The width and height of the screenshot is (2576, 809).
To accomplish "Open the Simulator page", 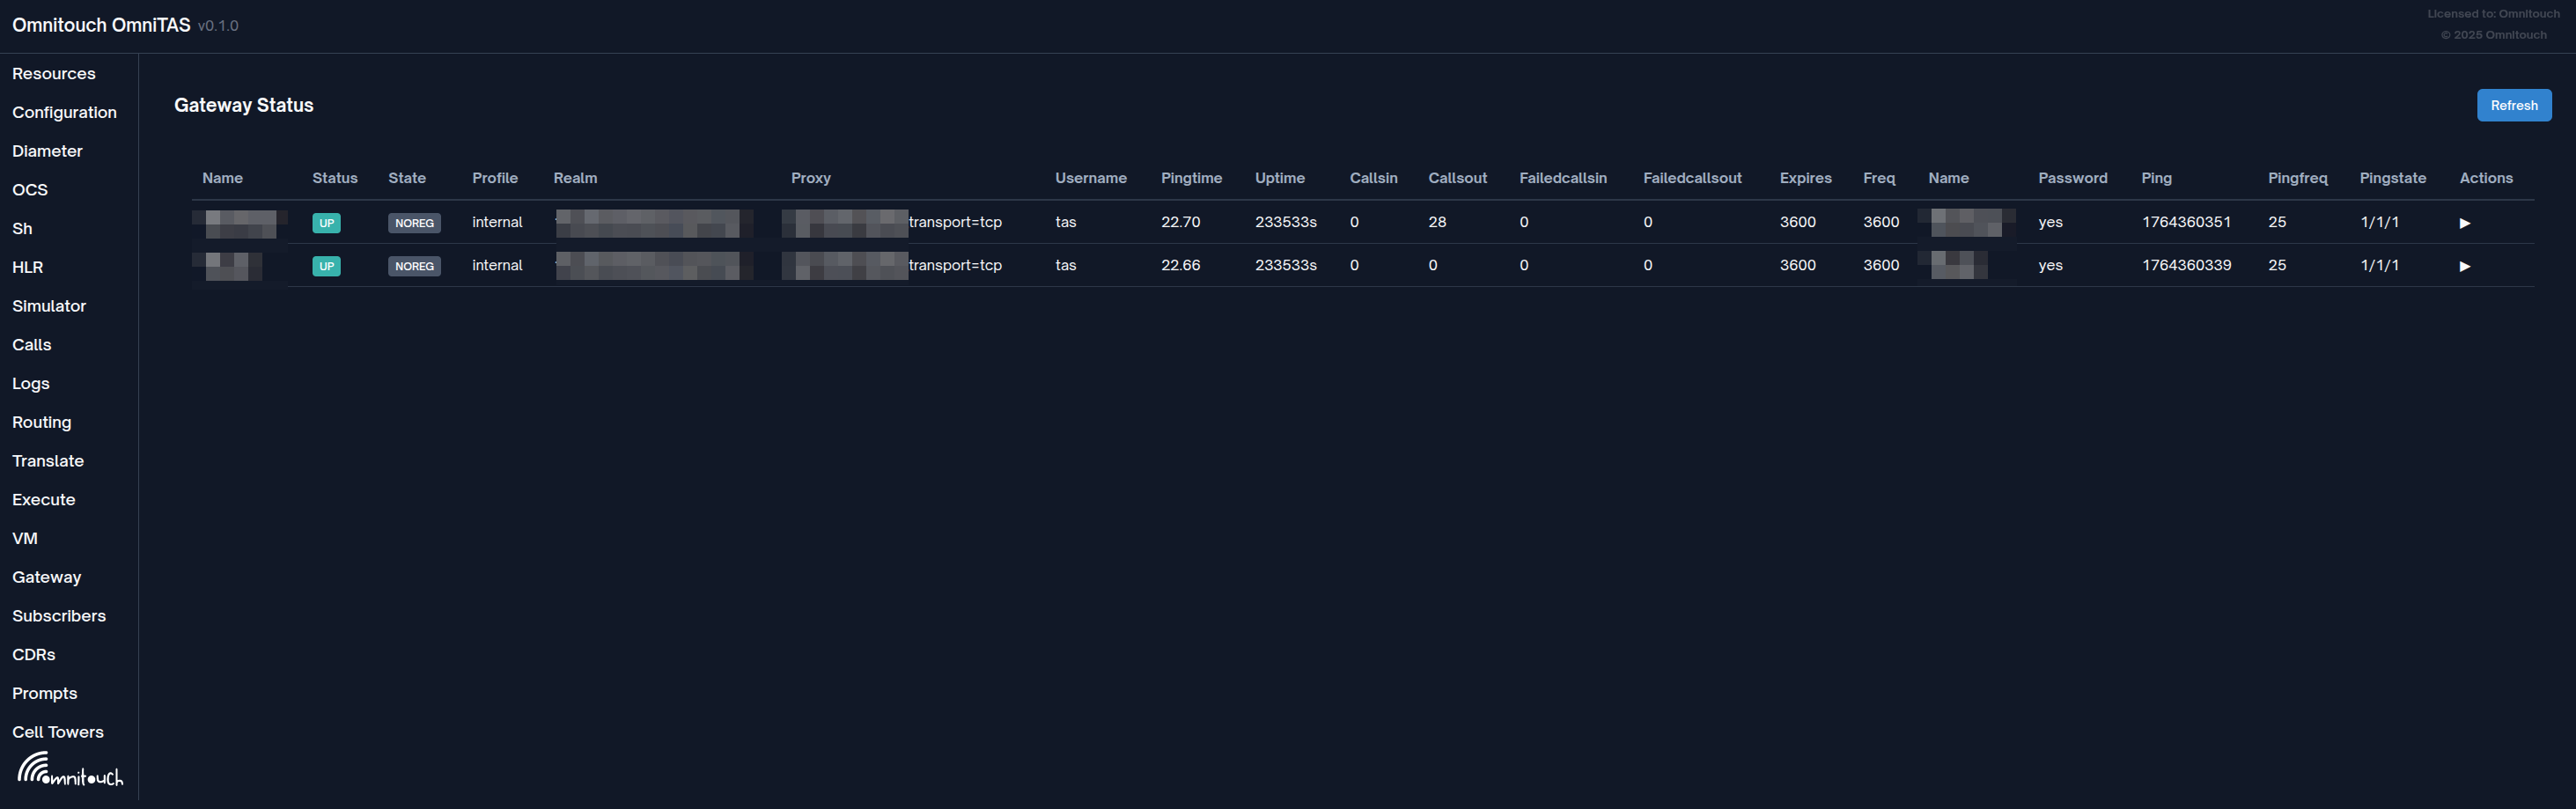I will click(x=49, y=306).
